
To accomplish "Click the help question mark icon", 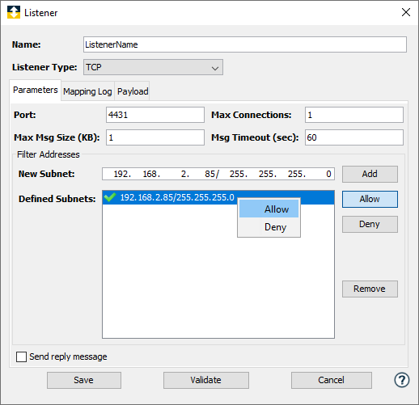I will pos(402,380).
